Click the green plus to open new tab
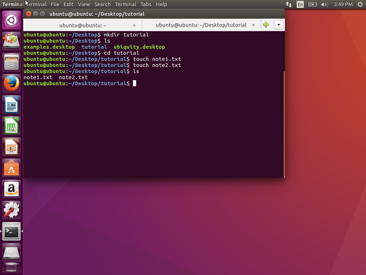 (x=266, y=25)
